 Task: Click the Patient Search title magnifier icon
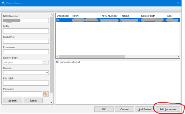[3, 3]
